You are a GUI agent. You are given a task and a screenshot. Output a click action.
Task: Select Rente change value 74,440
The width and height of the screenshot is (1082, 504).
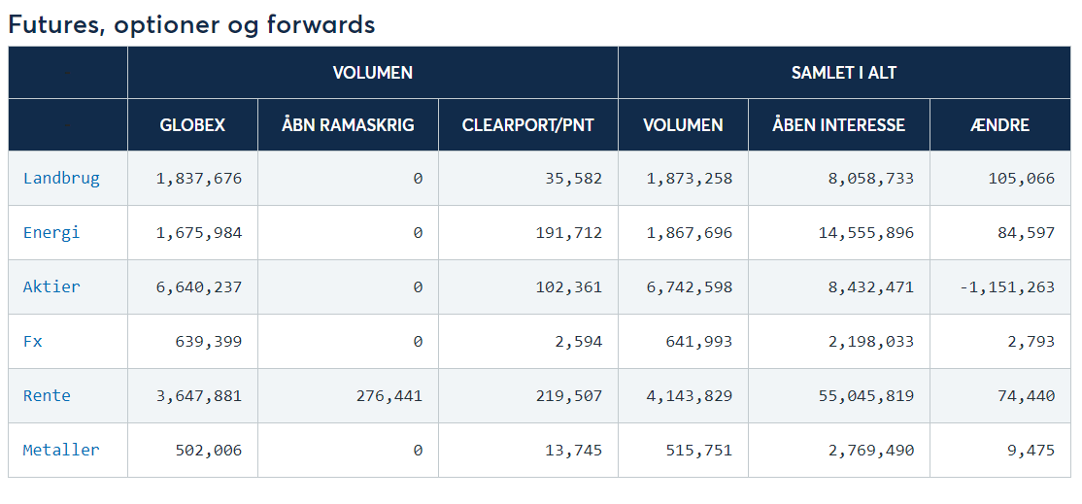coord(1026,396)
